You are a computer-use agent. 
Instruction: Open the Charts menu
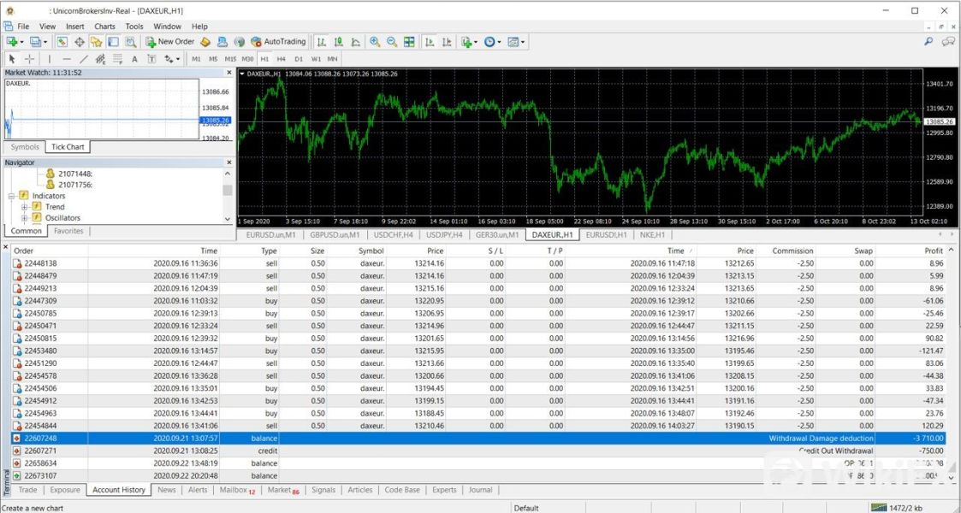tap(104, 27)
